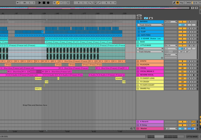This screenshot has height=140, width=201.
Task: Open LITTLE BASS Master output dropdown
Action: pyautogui.click(x=171, y=55)
